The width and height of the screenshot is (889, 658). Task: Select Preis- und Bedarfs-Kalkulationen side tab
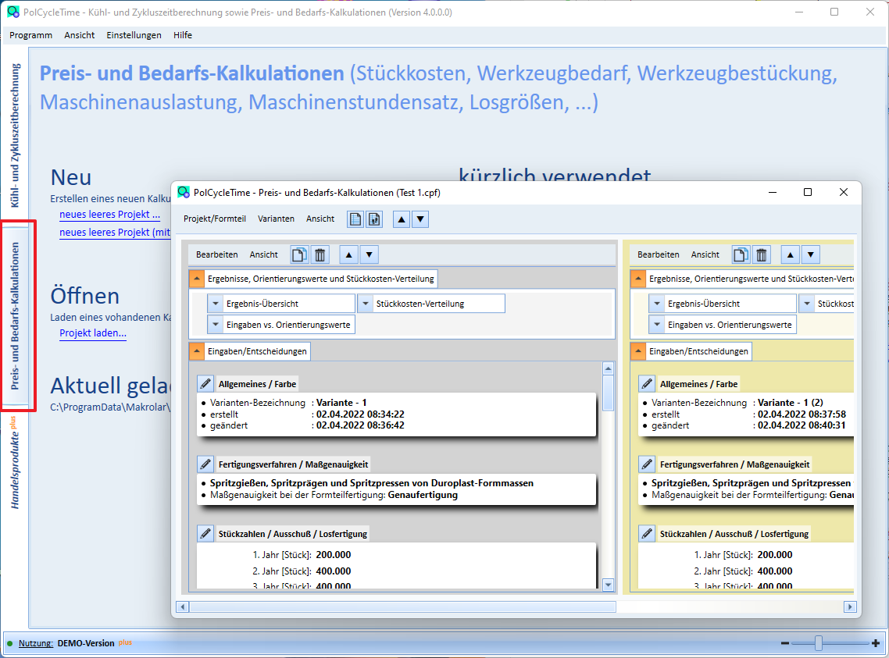coord(15,316)
